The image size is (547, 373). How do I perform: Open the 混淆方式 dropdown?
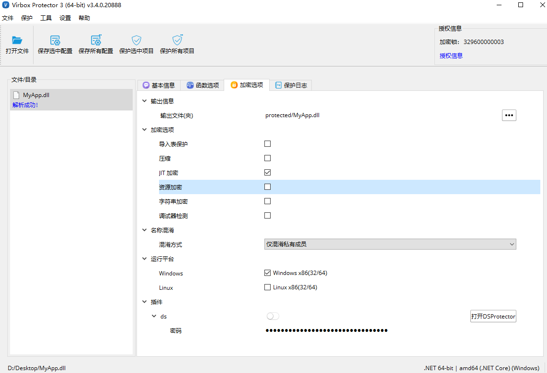coord(390,244)
